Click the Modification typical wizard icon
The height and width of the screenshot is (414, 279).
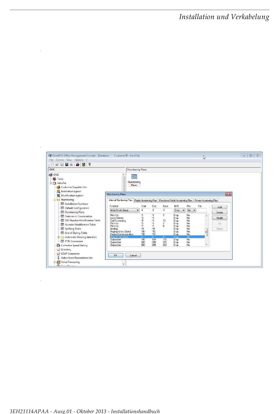[x=58, y=195]
